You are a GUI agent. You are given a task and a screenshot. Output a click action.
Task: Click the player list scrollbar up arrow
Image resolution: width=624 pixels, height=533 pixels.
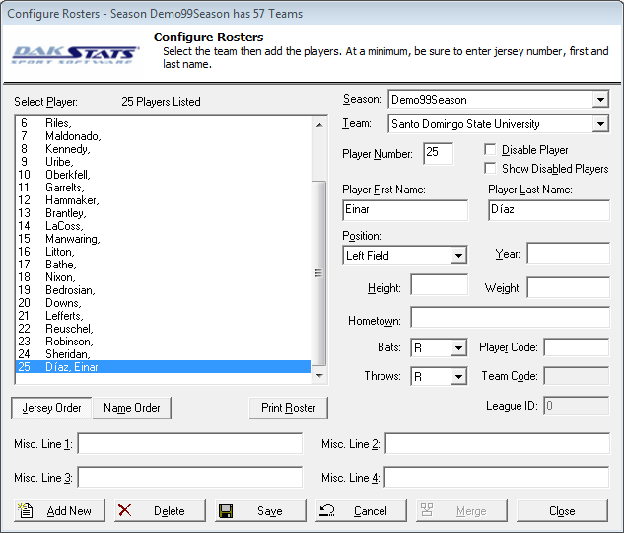(318, 124)
